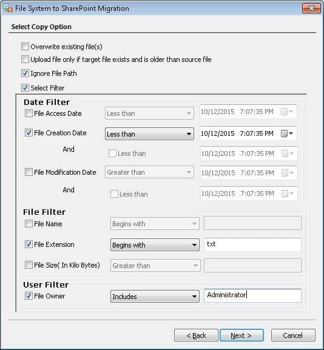Close the File System to SharePoint Migration dialog
This screenshot has width=324, height=350.
click(x=311, y=8)
